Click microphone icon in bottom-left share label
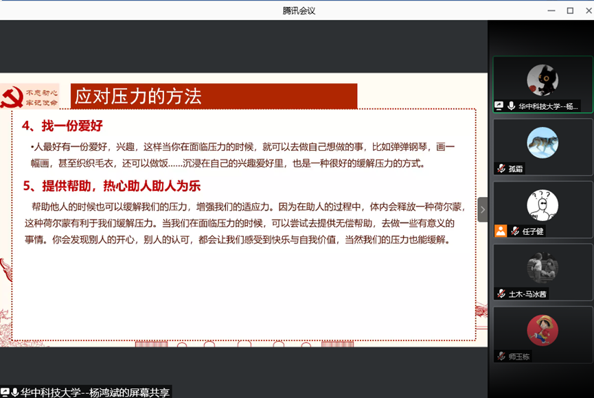Viewport: 594px width, 398px height. tap(15, 393)
